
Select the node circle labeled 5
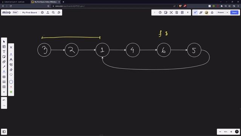tap(194, 50)
